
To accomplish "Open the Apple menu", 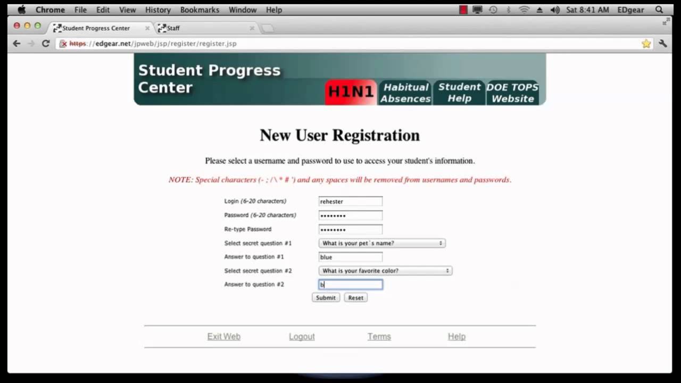I will (x=21, y=10).
